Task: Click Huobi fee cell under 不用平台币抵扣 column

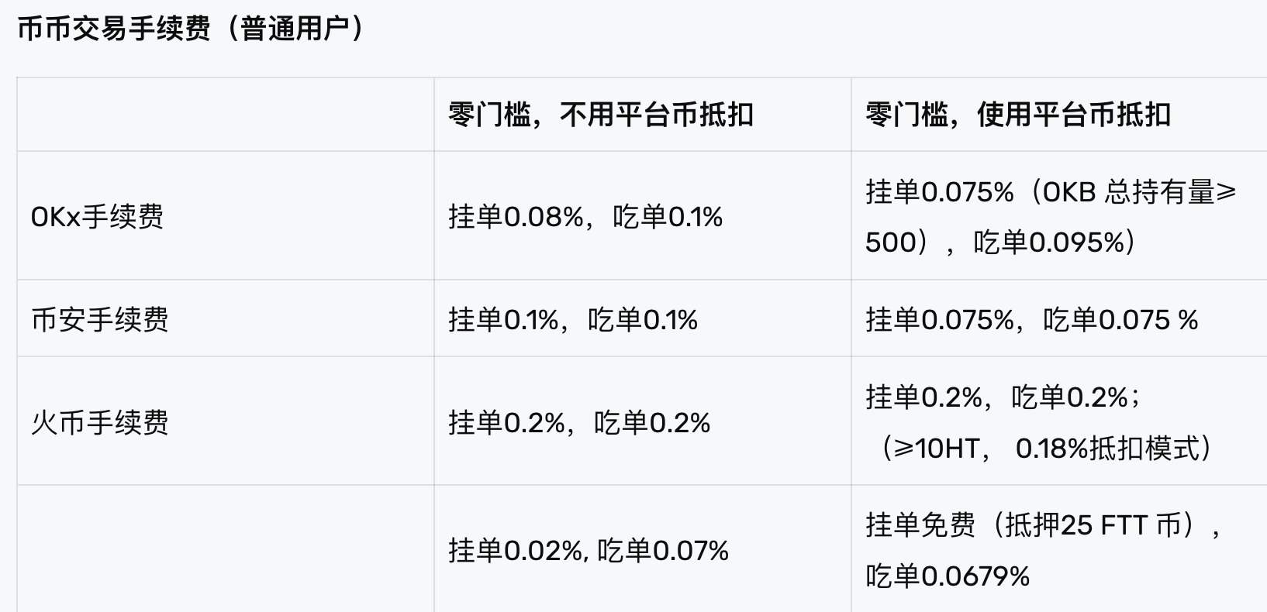Action: pos(579,422)
